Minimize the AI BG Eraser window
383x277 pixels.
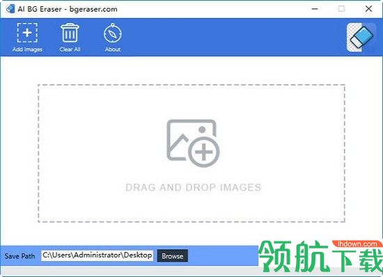[315, 9]
